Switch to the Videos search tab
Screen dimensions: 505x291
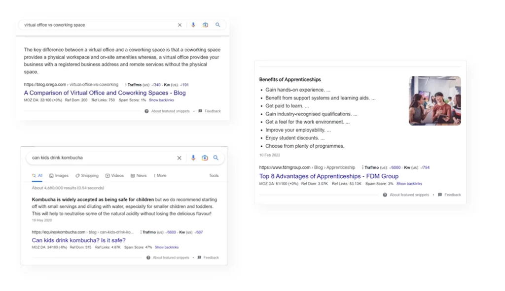(114, 176)
